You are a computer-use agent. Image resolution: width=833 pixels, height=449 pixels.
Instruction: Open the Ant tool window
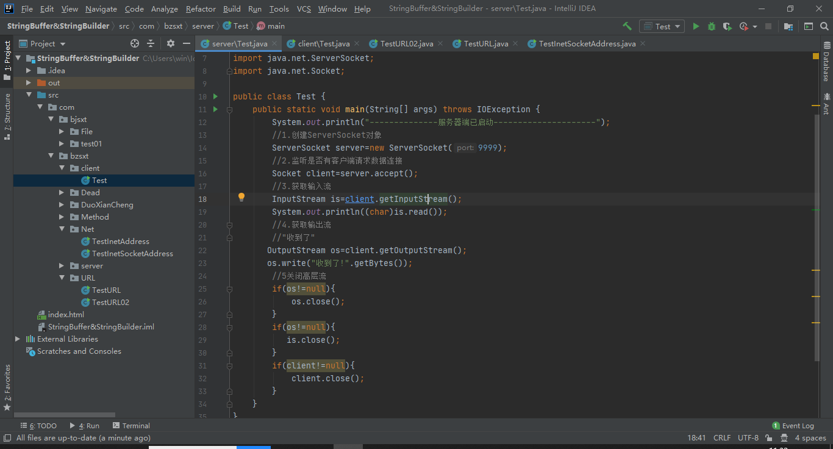point(826,104)
